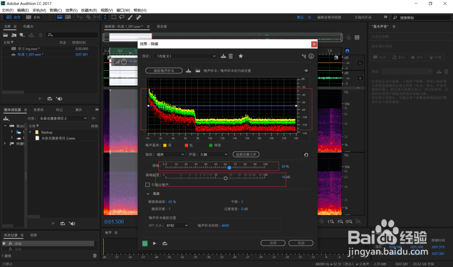Toggle the spectral frequency display icon
This screenshot has width=453, height=267.
(x=60, y=17)
